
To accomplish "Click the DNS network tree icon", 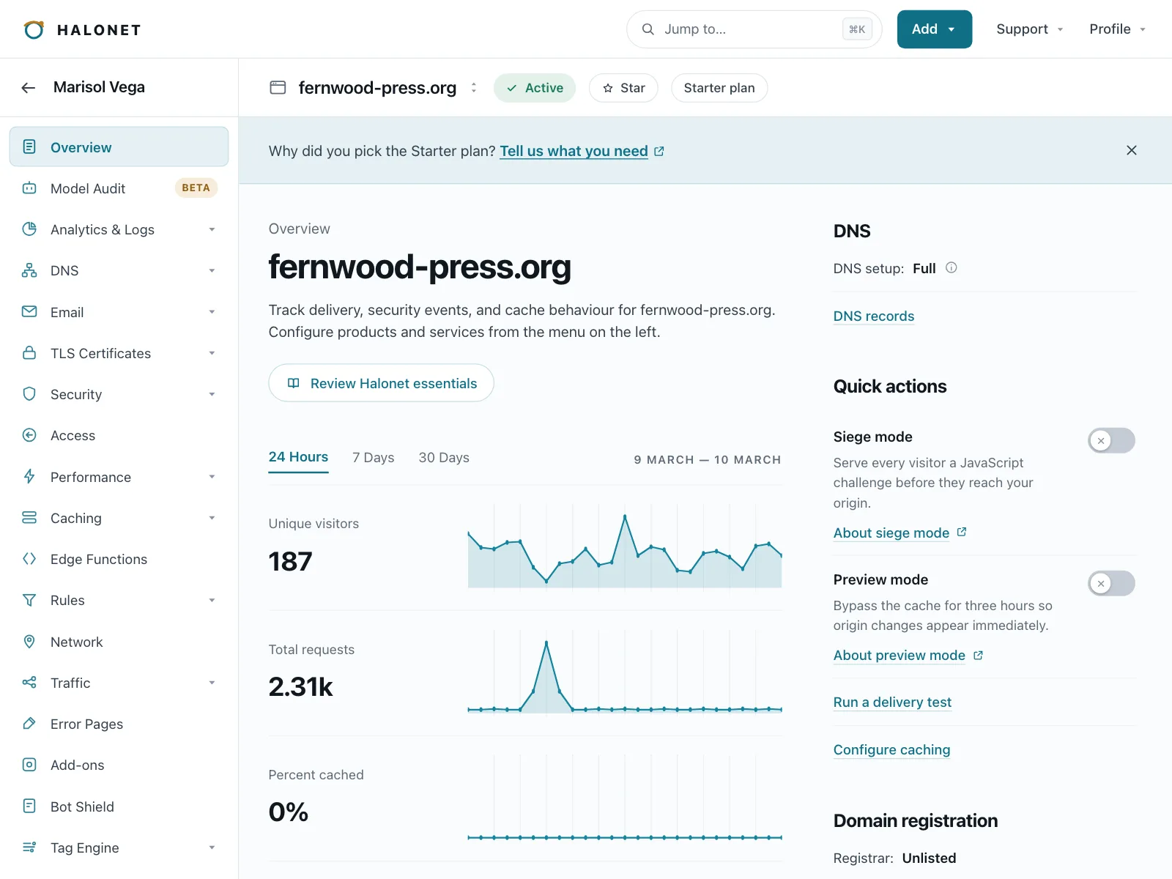I will pyautogui.click(x=29, y=270).
